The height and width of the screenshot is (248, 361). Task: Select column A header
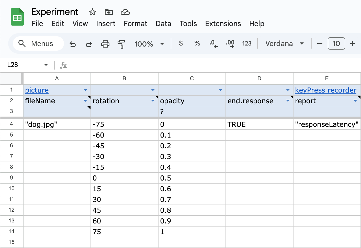pos(57,78)
